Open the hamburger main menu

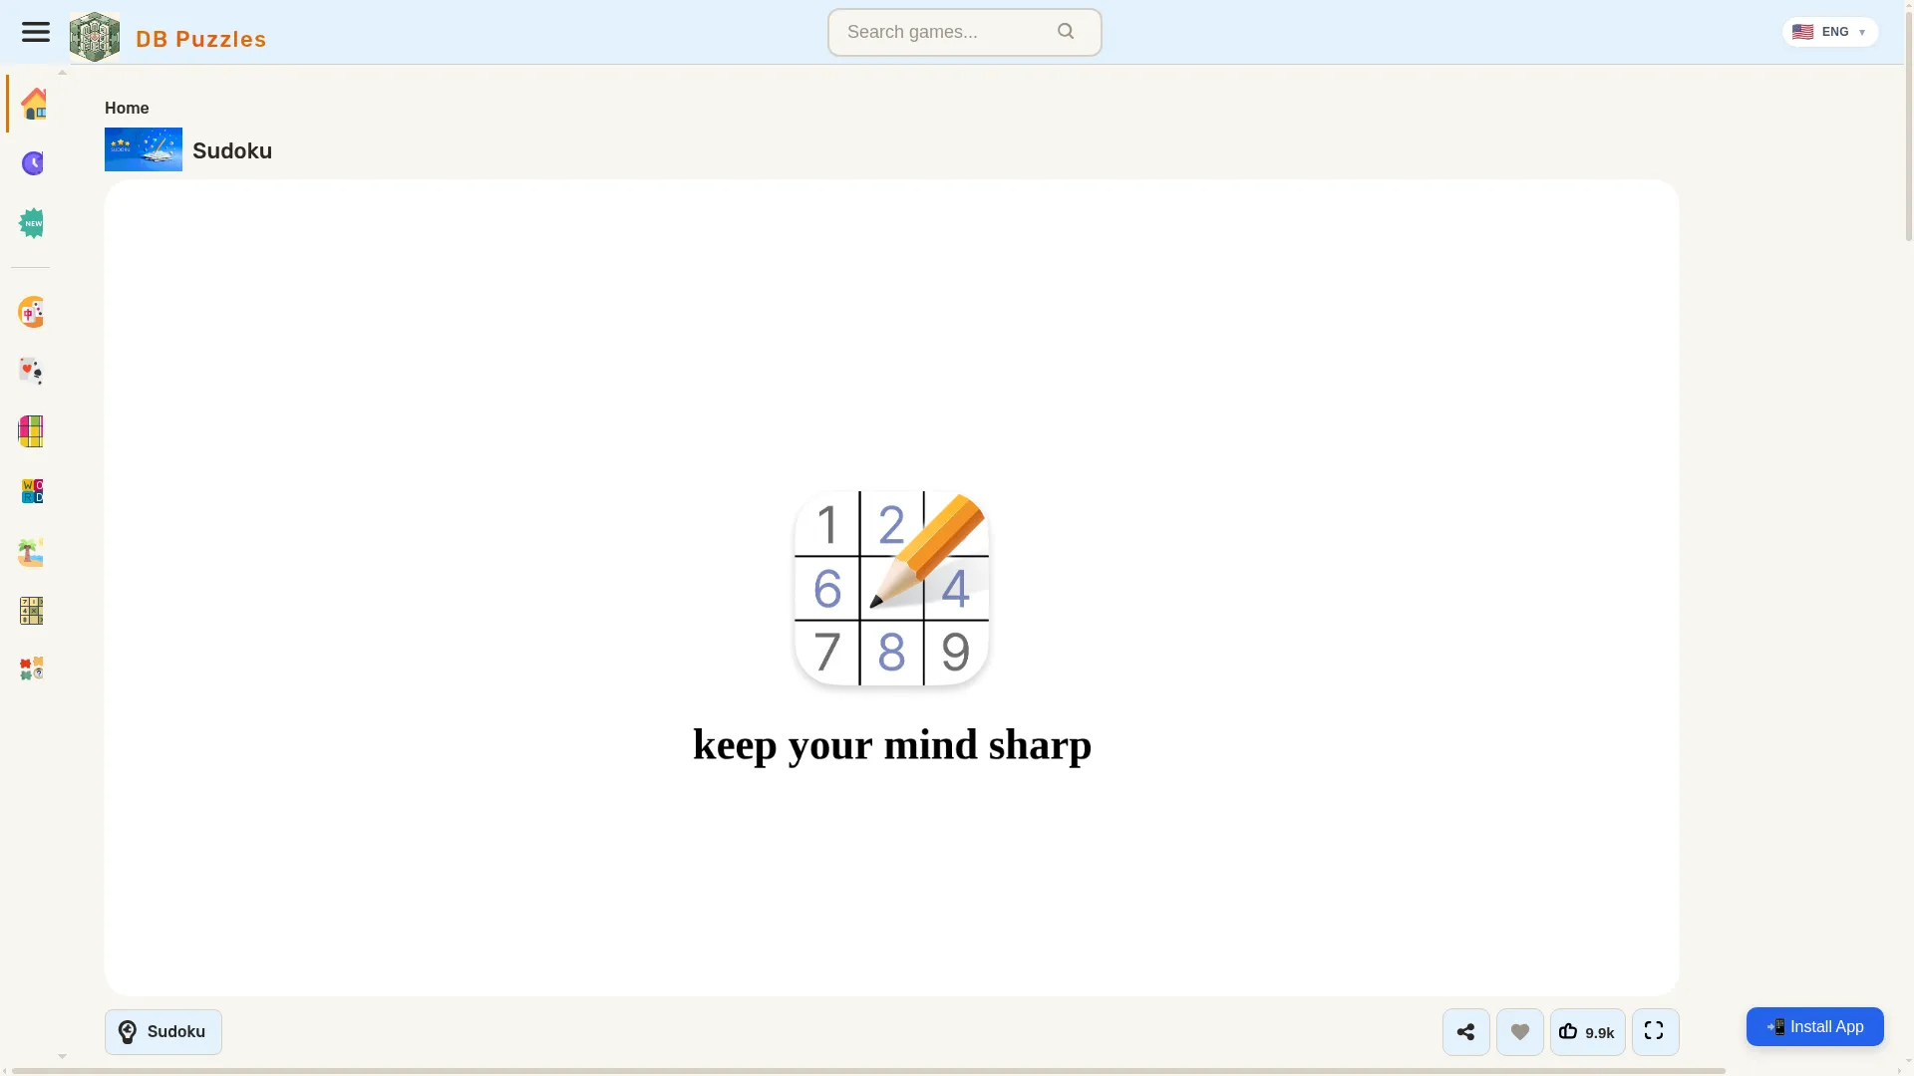point(36,32)
